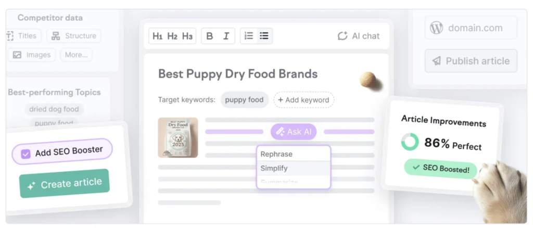
Task: Click the magic wand icon in Ask AI
Action: (x=281, y=132)
